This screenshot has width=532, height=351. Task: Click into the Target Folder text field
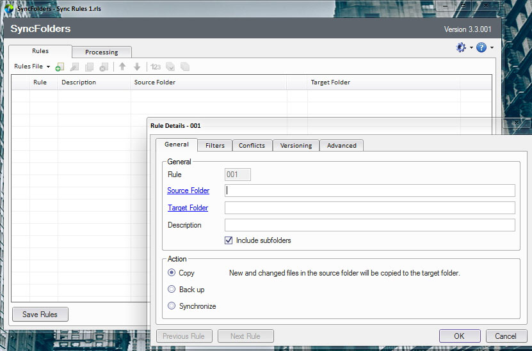(x=370, y=208)
